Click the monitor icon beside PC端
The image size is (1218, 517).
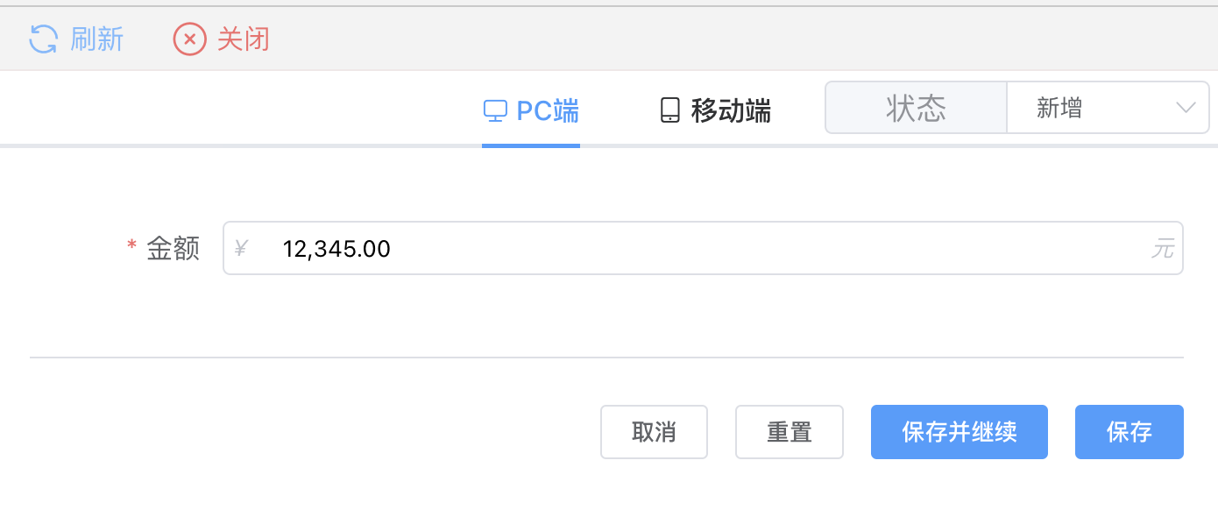pyautogui.click(x=495, y=111)
